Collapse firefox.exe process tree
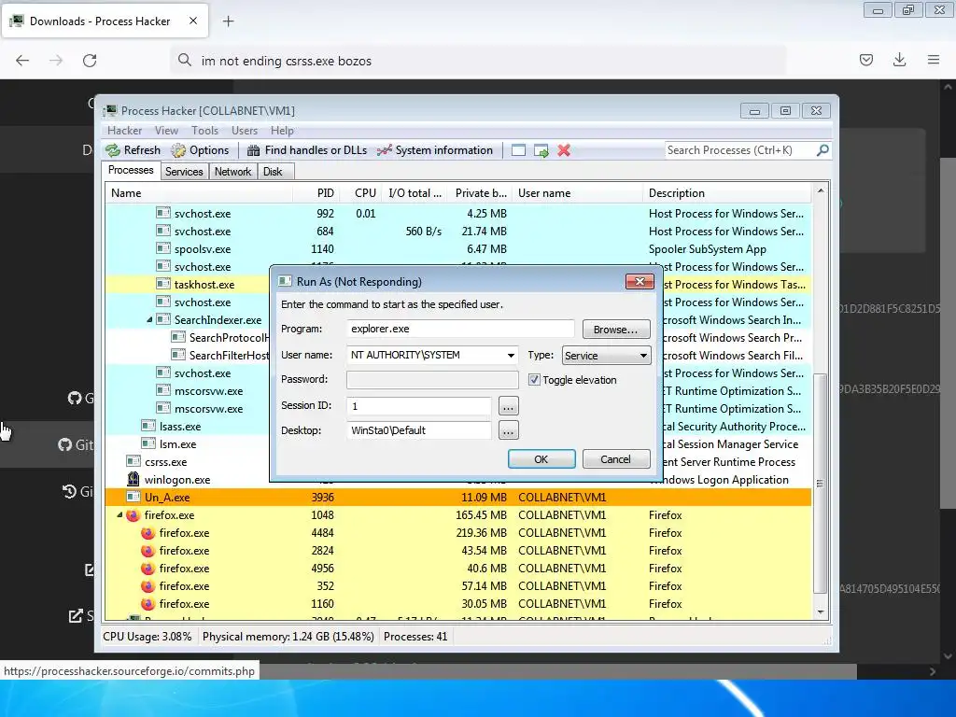The image size is (956, 717). tap(119, 515)
